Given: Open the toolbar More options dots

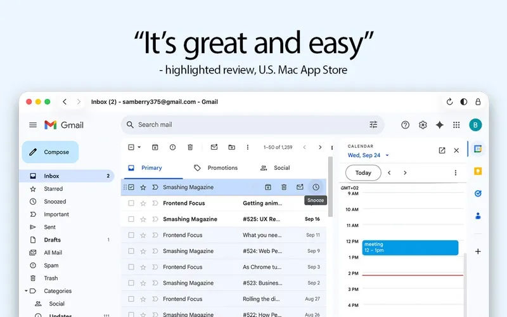Looking at the screenshot, I should click(x=248, y=147).
